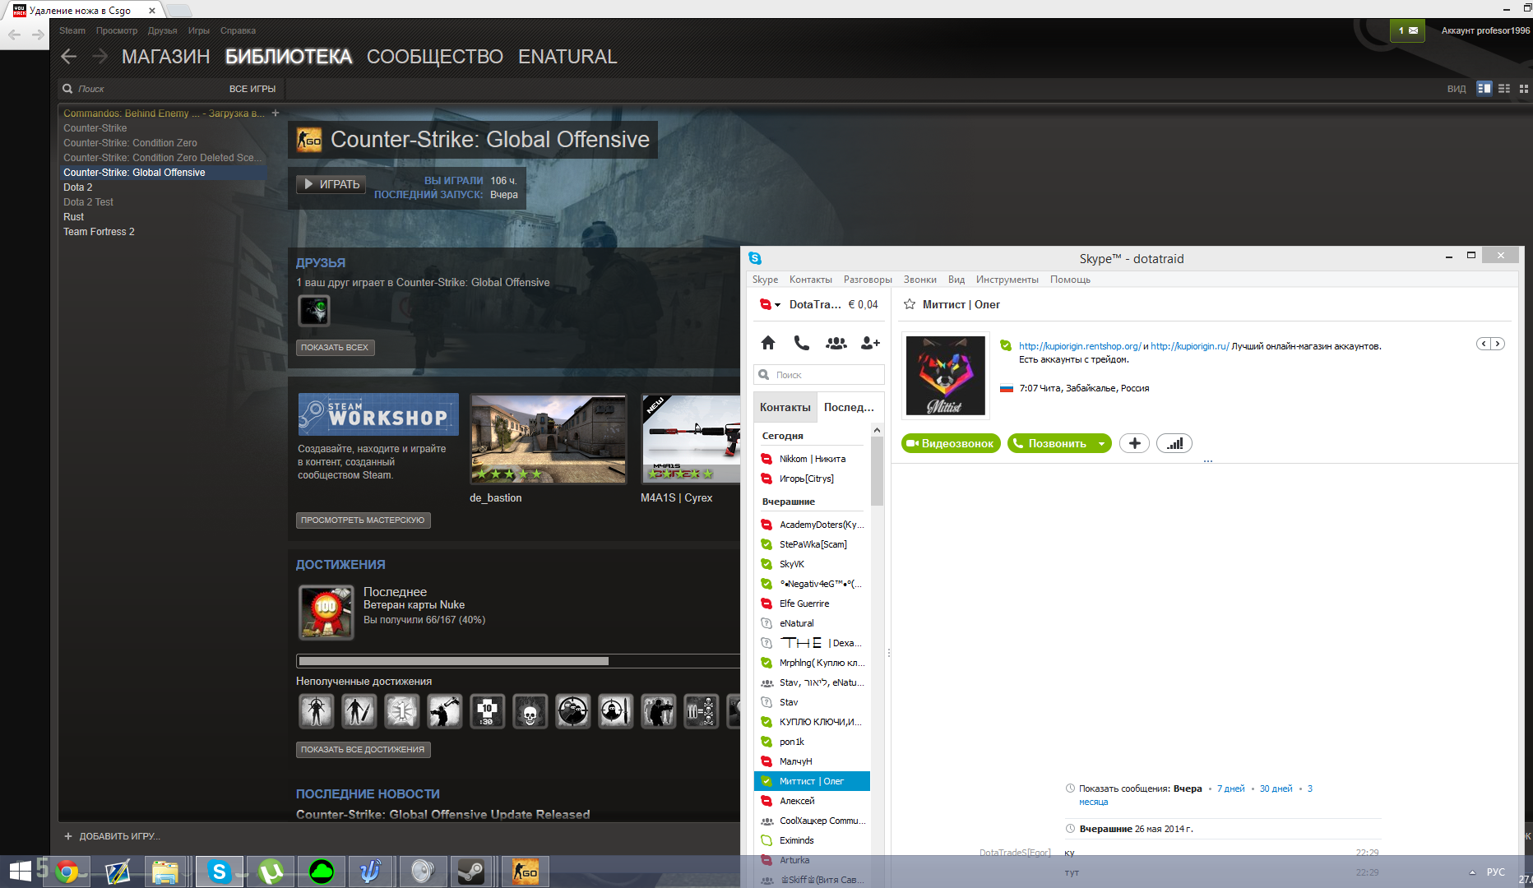This screenshot has height=888, width=1533.
Task: Open Skype home icon
Action: (x=768, y=343)
